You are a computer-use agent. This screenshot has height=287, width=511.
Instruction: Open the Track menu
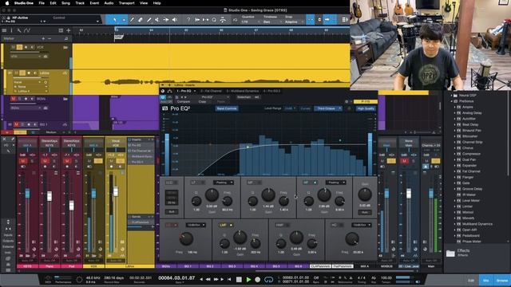[80, 3]
